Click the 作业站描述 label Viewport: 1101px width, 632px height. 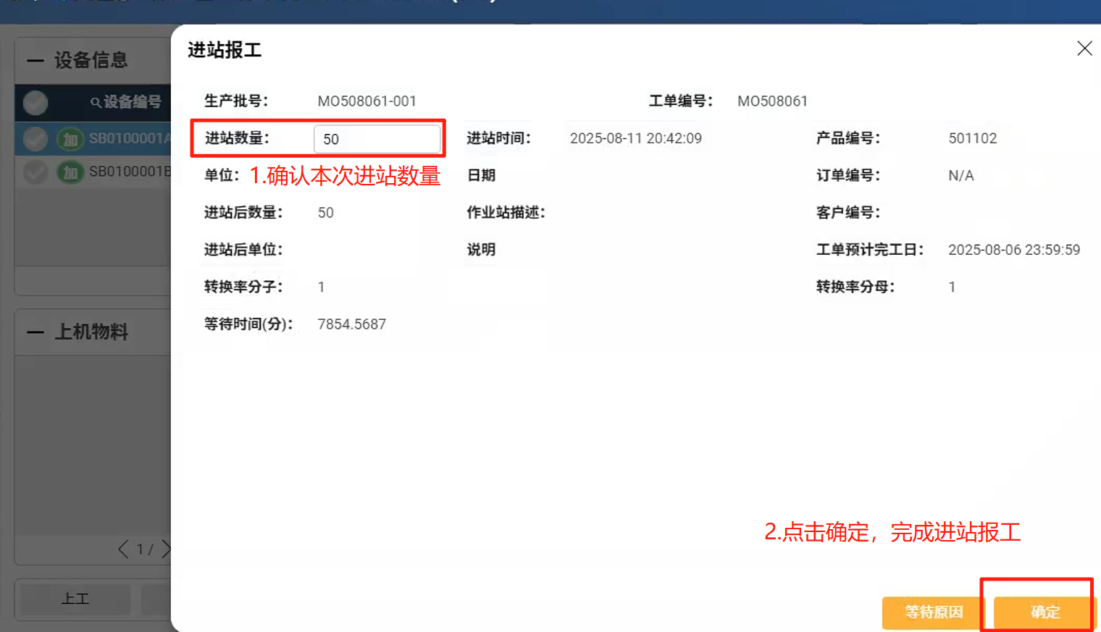click(506, 212)
